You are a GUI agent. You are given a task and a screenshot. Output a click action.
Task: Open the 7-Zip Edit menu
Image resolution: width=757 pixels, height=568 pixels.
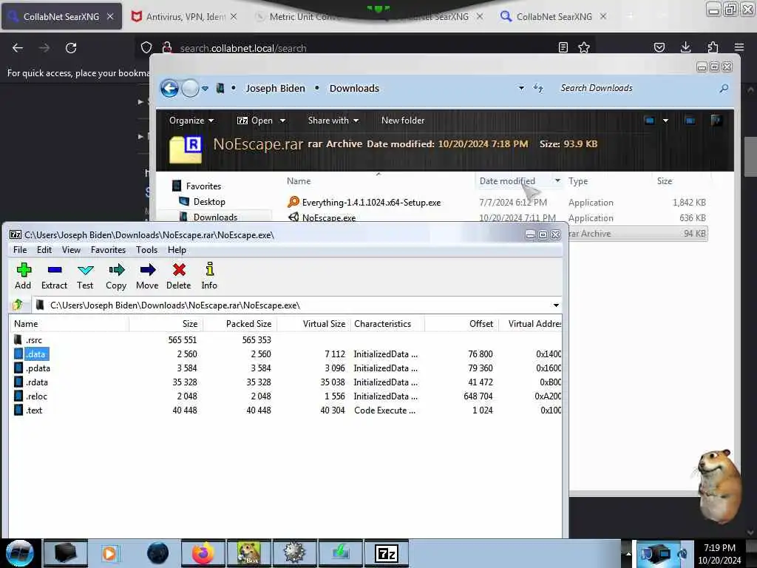44,250
